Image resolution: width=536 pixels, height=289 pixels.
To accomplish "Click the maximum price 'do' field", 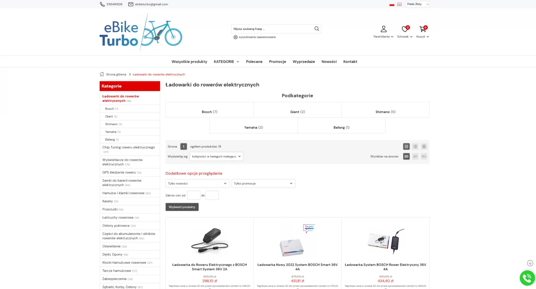I will coord(212,195).
